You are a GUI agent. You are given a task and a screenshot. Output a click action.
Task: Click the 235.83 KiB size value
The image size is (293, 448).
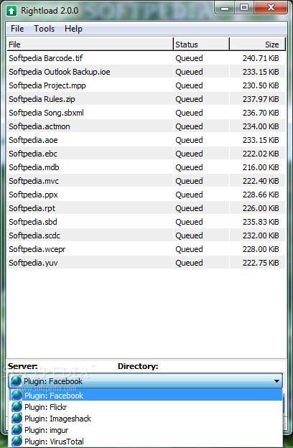(261, 222)
